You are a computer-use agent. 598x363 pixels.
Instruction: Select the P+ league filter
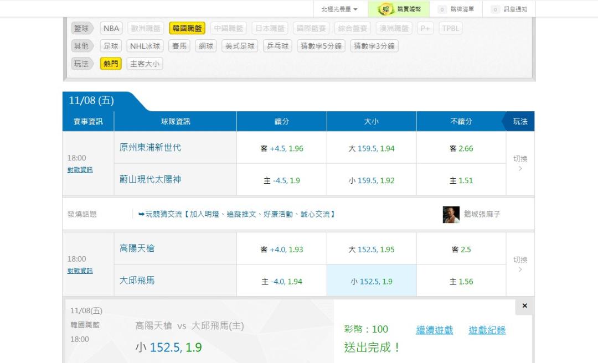(x=425, y=28)
